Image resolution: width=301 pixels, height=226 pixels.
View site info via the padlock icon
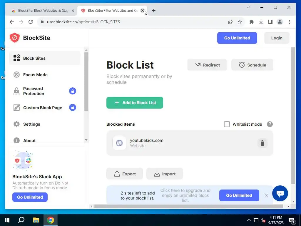(x=42, y=22)
